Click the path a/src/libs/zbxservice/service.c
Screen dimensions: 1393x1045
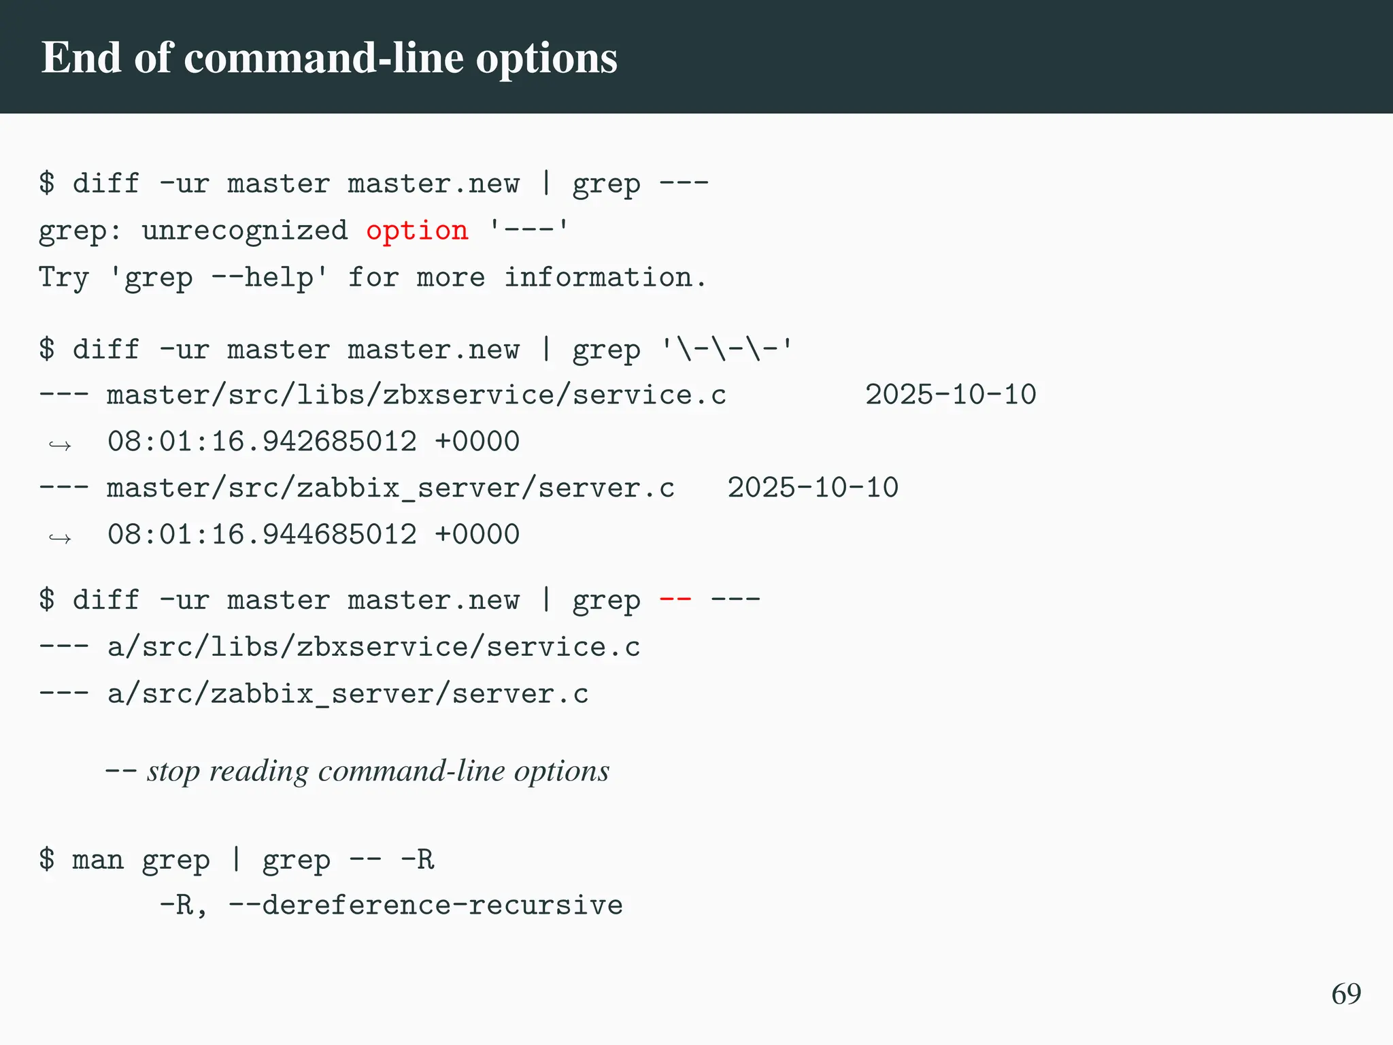coord(373,647)
